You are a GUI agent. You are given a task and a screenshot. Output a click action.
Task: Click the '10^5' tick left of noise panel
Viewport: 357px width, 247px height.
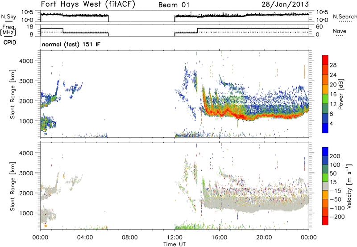point(27,12)
